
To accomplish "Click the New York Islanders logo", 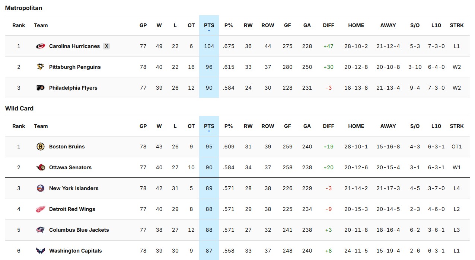I will pyautogui.click(x=40, y=188).
